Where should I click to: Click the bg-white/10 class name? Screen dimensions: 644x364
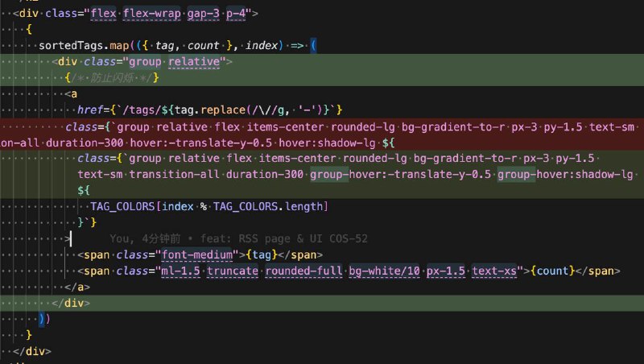pyautogui.click(x=379, y=271)
